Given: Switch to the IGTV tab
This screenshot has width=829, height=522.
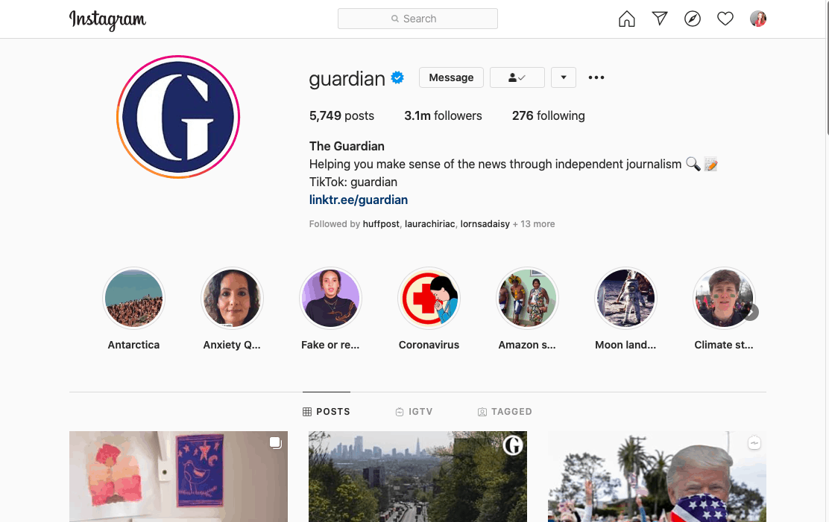Looking at the screenshot, I should click(x=414, y=412).
